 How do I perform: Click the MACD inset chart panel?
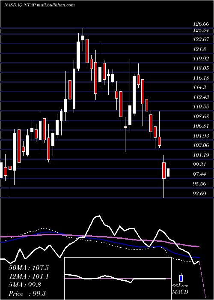click(118, 279)
